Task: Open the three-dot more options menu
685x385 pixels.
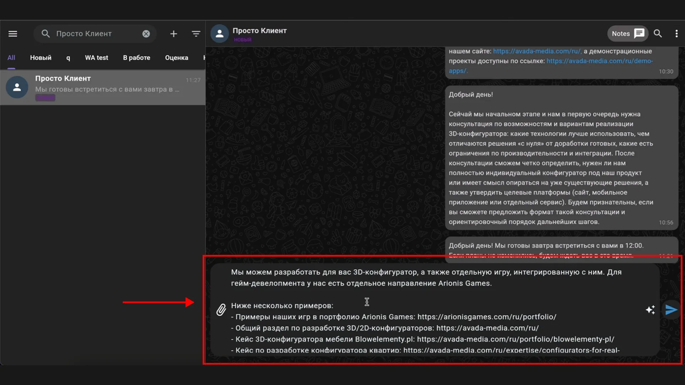Action: (x=676, y=34)
